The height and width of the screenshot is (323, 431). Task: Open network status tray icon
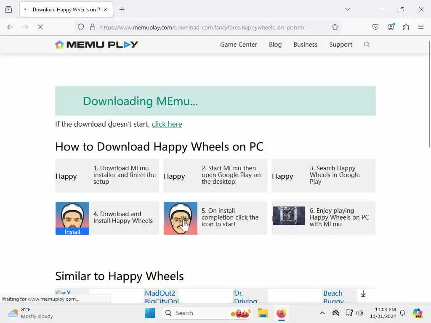tap(349, 313)
